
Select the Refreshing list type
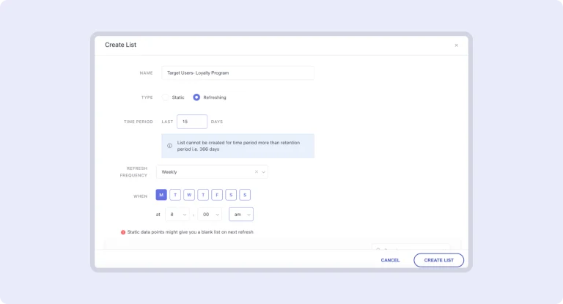pos(196,97)
